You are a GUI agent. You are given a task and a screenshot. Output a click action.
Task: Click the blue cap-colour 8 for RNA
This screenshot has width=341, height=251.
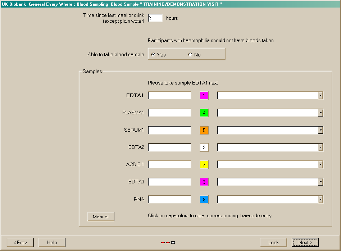[204, 199]
